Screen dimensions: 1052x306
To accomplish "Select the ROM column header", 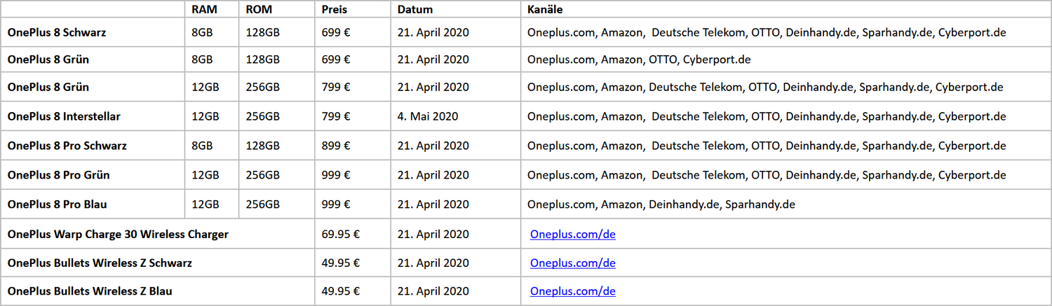I will (259, 10).
